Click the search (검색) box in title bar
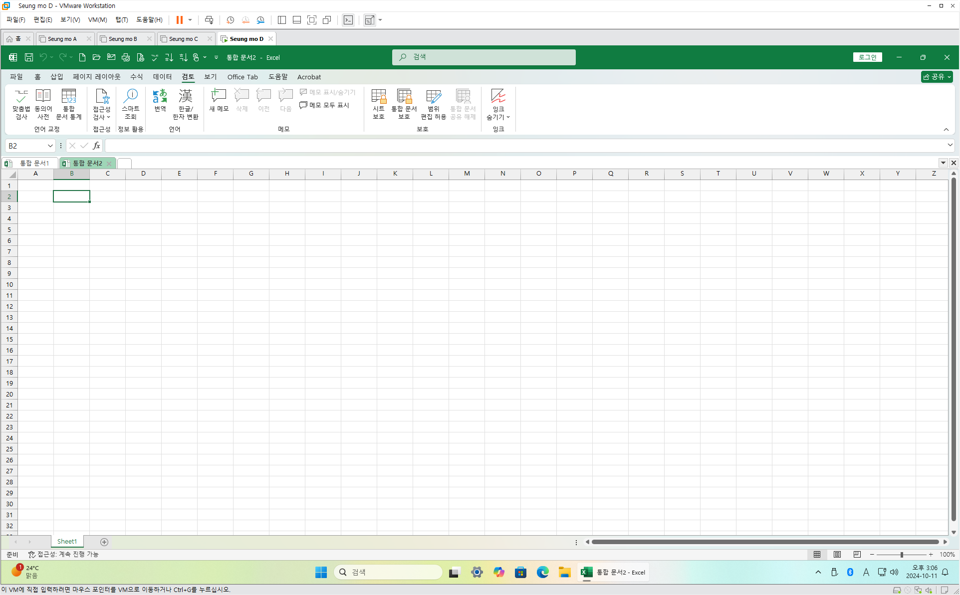This screenshot has height=595, width=960. [483, 57]
